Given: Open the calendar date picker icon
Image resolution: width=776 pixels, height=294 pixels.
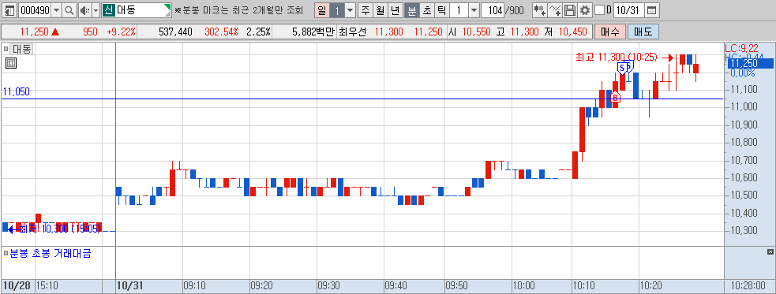Looking at the screenshot, I should click(x=652, y=10).
